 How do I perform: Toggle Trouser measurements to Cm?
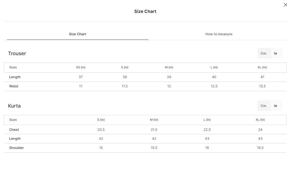[263, 53]
